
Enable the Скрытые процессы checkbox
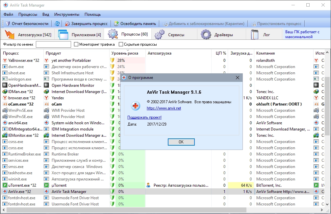[121, 44]
